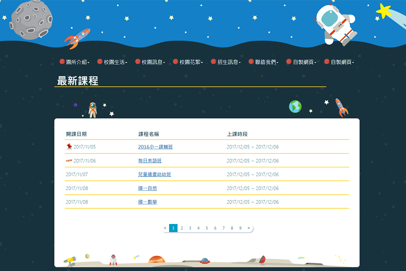Jump to page 5

pos(207,228)
